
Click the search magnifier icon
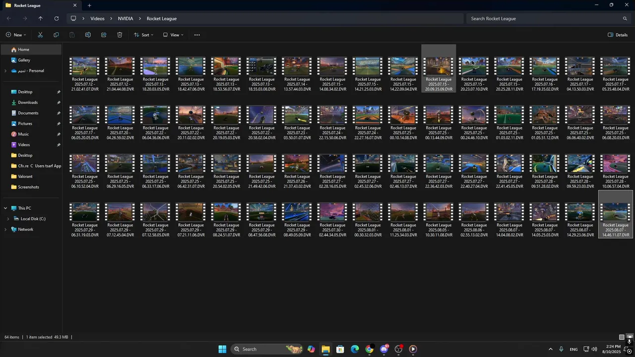click(x=625, y=18)
